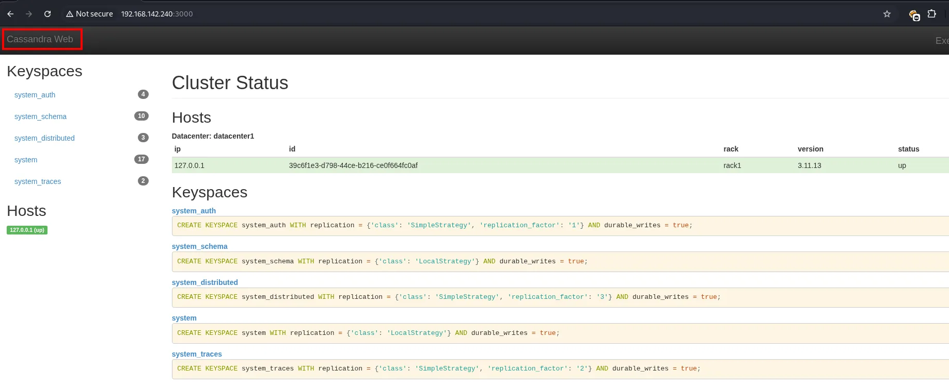Open the system_schema heading link above its CQL
The image size is (949, 387).
tap(199, 246)
